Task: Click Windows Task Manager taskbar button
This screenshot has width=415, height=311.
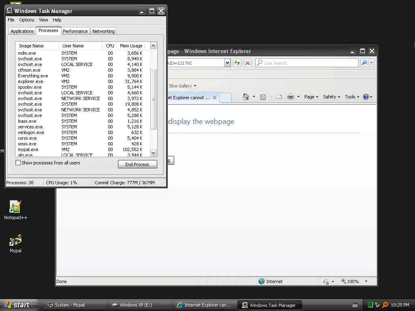Action: (270, 305)
